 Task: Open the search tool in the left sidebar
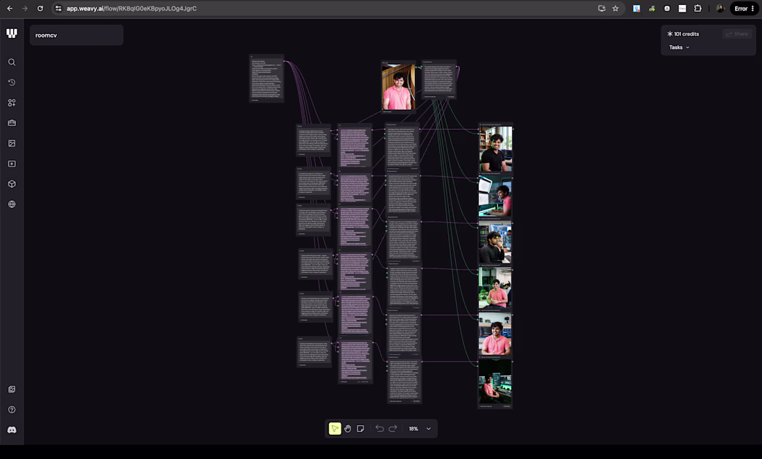12,62
